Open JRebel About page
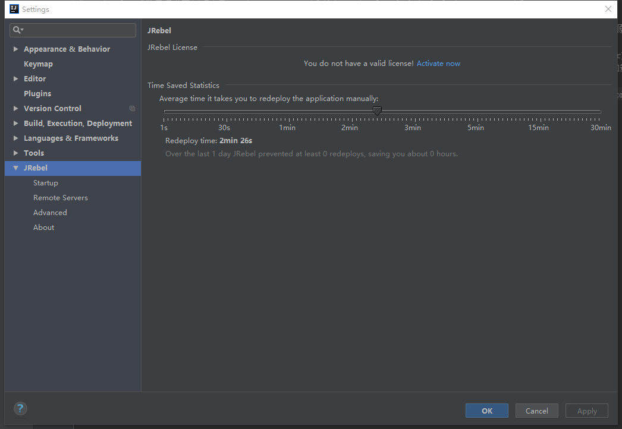Screen dimensions: 622x429 [x=43, y=227]
